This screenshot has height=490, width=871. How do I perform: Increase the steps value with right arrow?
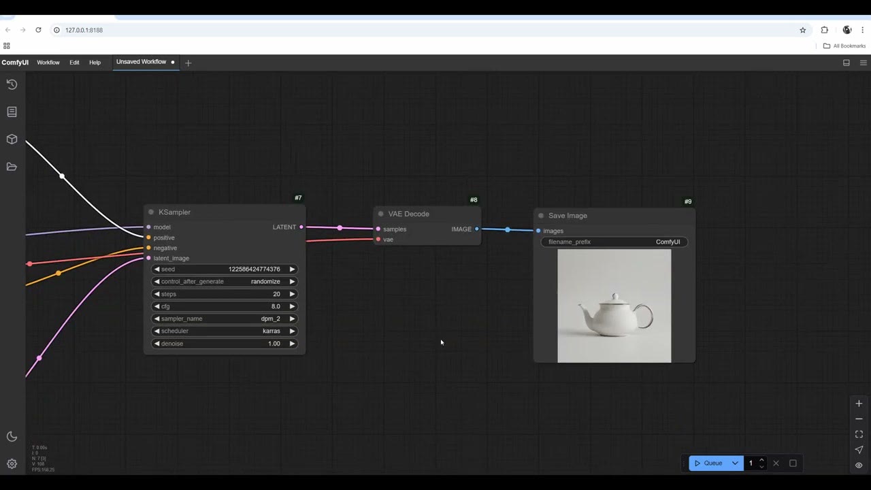[x=293, y=294]
